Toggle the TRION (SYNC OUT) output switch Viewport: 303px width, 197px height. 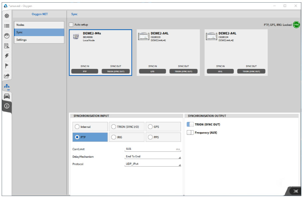click(x=190, y=124)
